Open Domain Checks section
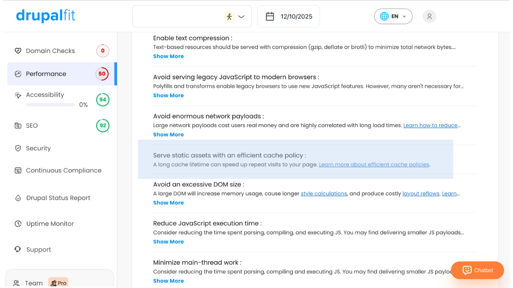 [x=50, y=51]
